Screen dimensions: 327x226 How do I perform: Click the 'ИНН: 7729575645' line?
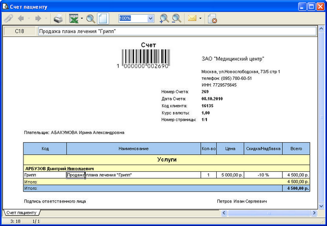(219, 85)
